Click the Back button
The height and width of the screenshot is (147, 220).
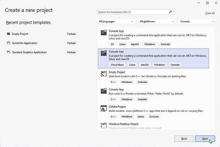pos(184,139)
